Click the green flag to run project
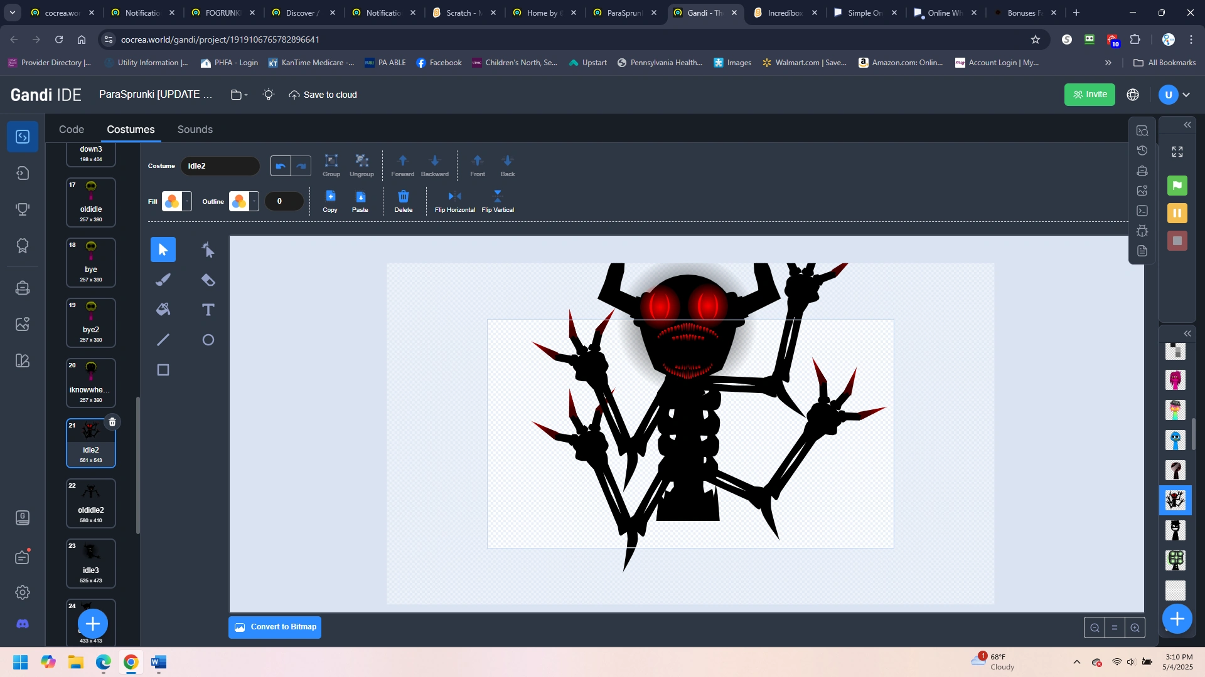The width and height of the screenshot is (1205, 677). point(1177,185)
